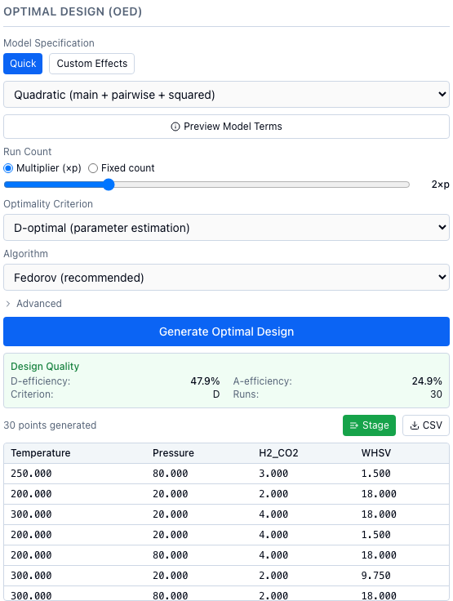
Task: Click the info icon beside Preview Model Terms
Action: (175, 127)
